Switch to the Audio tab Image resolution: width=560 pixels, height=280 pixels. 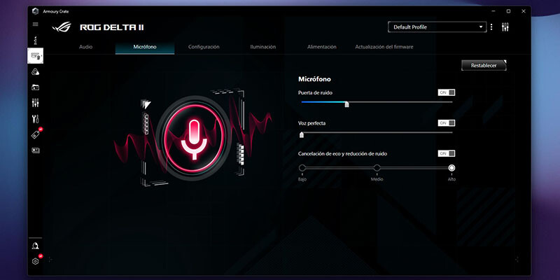[85, 47]
